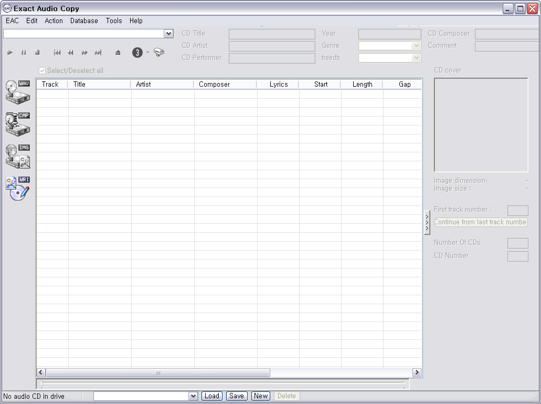
Task: Click the CD Title input field
Action: pyautogui.click(x=272, y=34)
